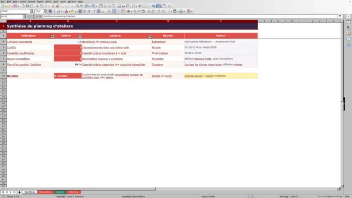
Task: Toggle Bold formatting
Action: point(50,11)
